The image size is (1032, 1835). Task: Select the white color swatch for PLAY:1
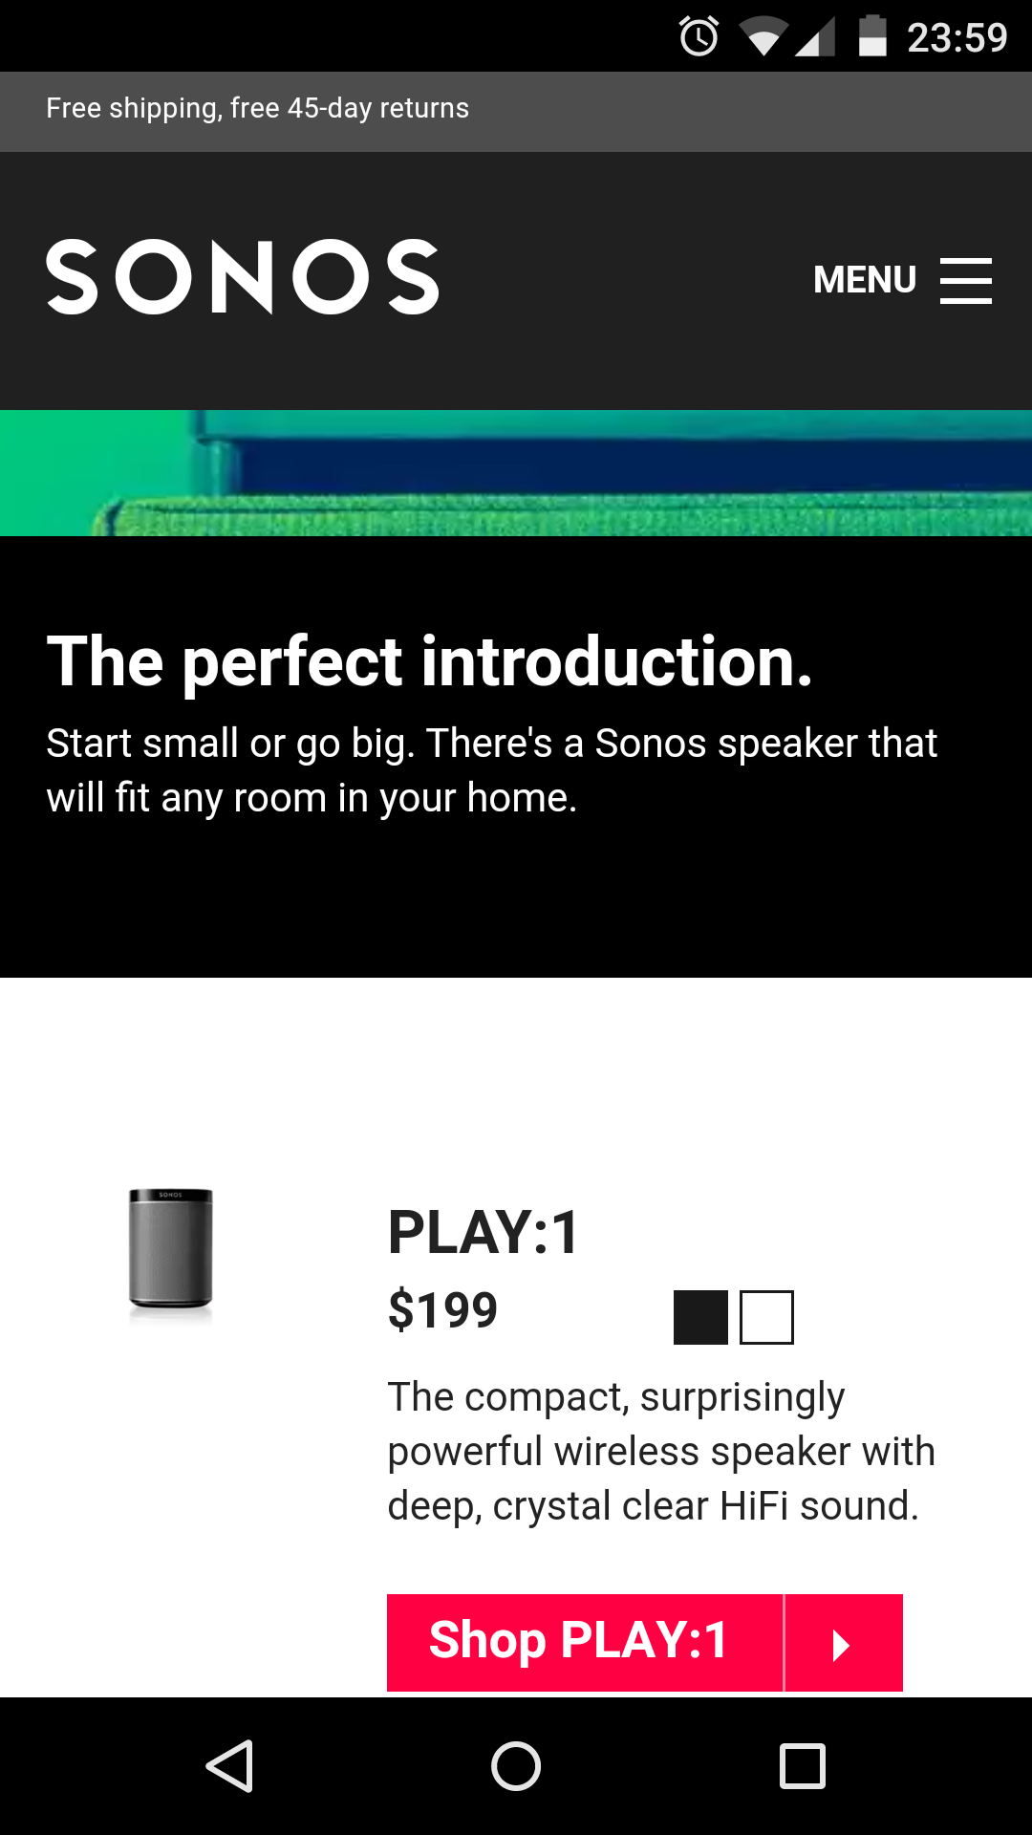766,1317
